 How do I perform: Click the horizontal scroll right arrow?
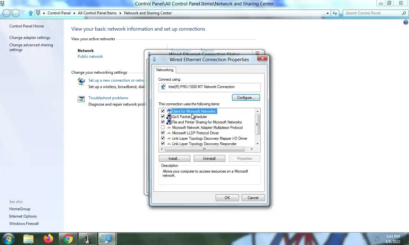(252, 149)
